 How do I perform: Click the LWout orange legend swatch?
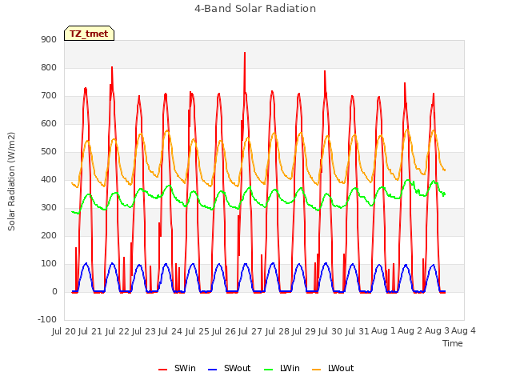click(x=317, y=370)
